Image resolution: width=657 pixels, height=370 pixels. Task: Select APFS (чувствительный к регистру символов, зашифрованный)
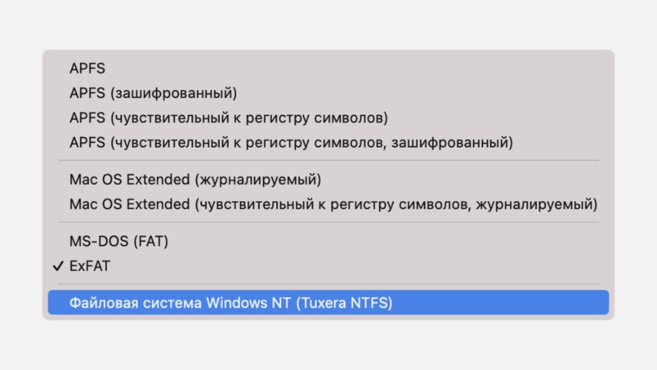[291, 143]
